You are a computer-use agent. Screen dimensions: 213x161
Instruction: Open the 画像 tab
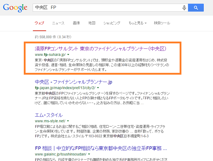point(76,23)
